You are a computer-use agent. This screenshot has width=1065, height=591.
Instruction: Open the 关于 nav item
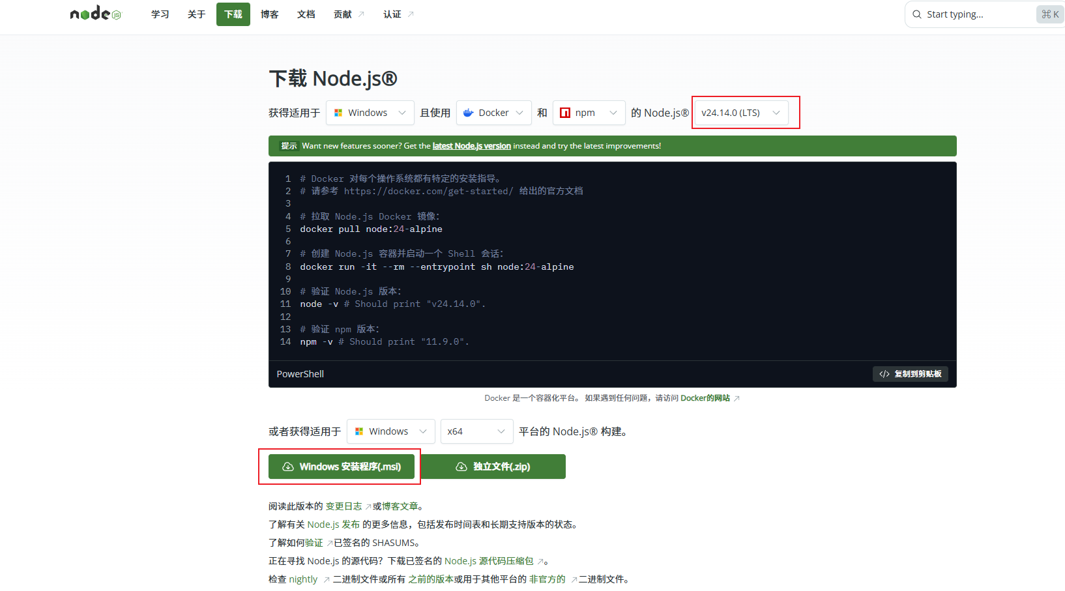pos(197,14)
